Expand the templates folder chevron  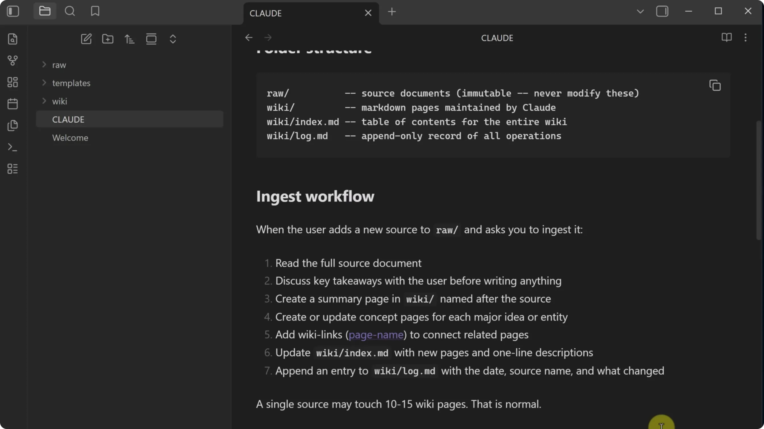tap(44, 83)
